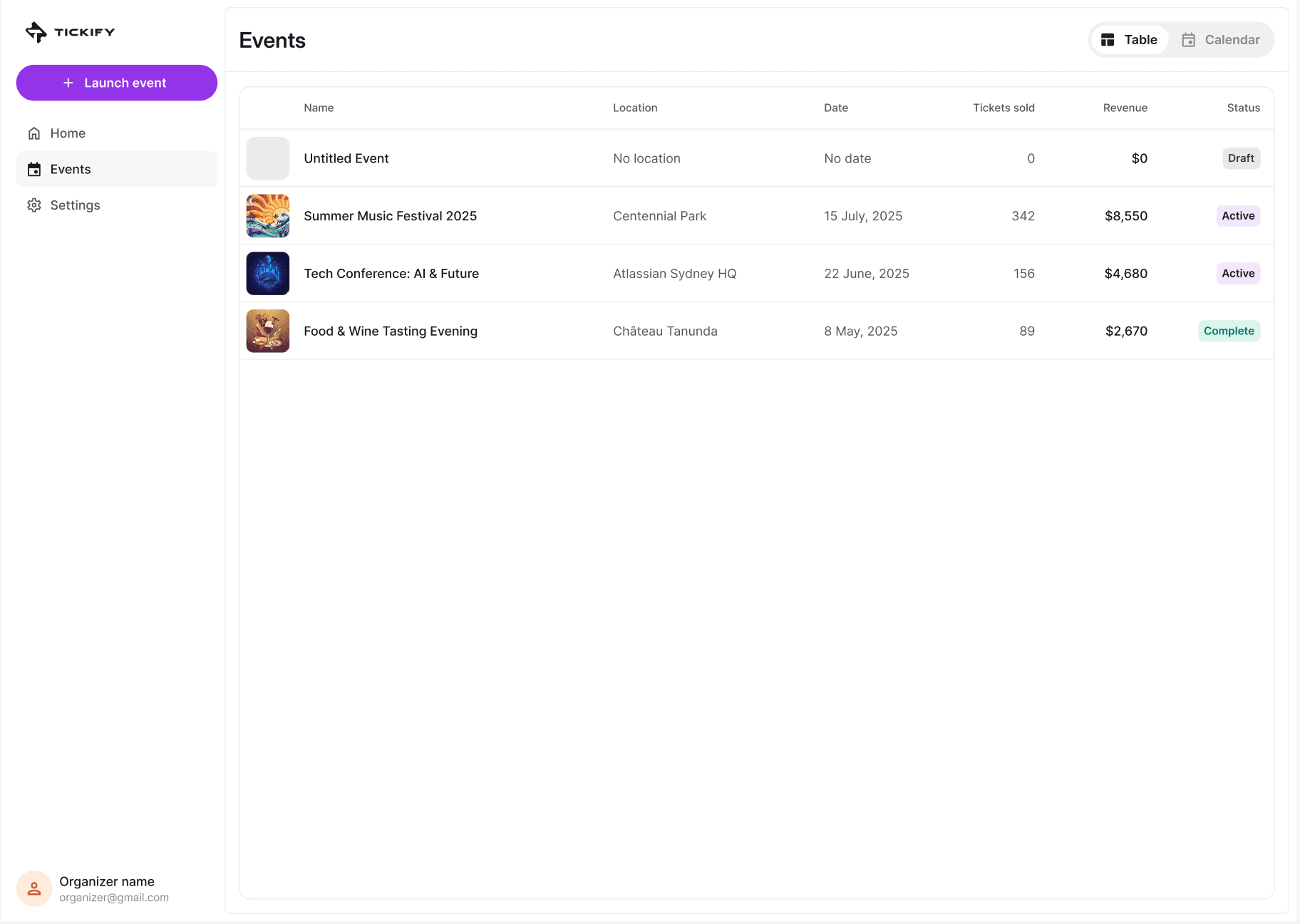This screenshot has width=1300, height=924.
Task: Click the 342 tickets sold value
Action: click(x=1023, y=216)
